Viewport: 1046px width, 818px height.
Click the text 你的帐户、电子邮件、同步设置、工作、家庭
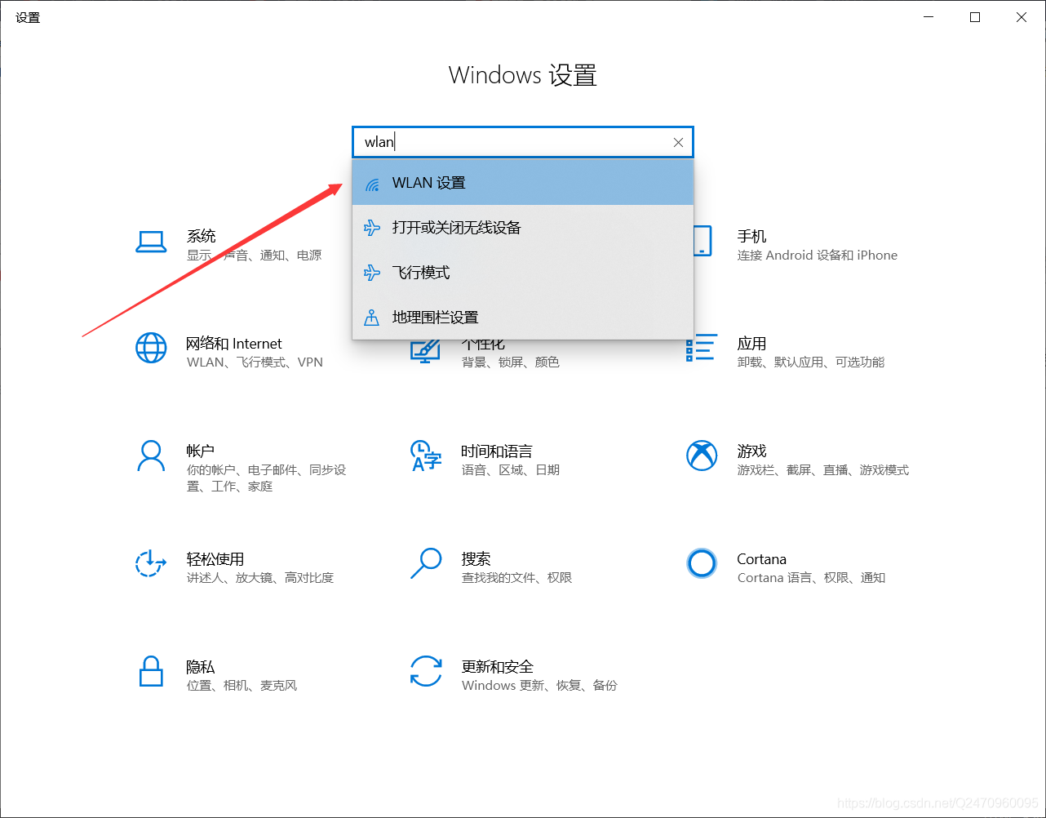(x=267, y=478)
